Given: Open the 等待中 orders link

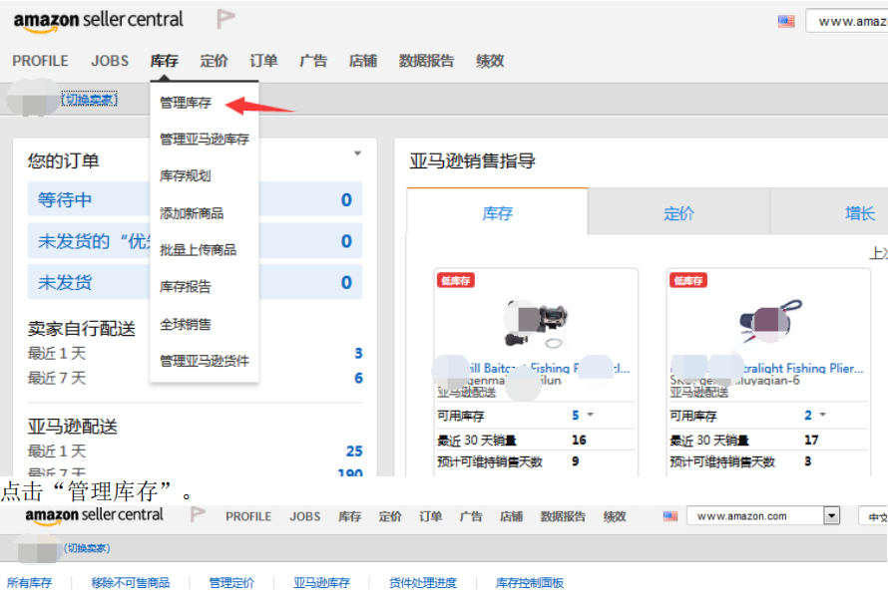Looking at the screenshot, I should [x=65, y=199].
